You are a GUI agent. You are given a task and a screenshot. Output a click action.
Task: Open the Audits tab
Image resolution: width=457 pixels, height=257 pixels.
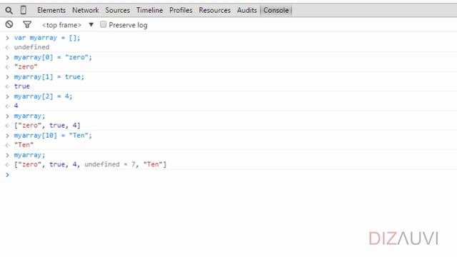tap(247, 10)
